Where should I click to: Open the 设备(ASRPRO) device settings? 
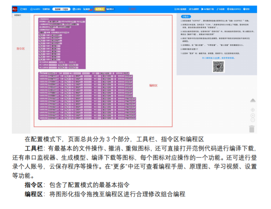tap(234, 9)
